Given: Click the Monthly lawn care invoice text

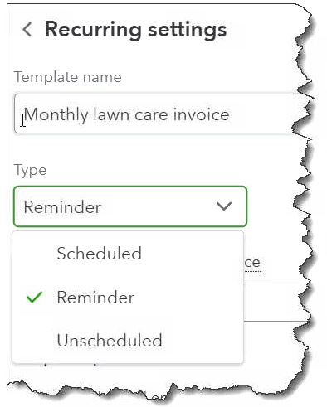Looking at the screenshot, I should pyautogui.click(x=127, y=114).
